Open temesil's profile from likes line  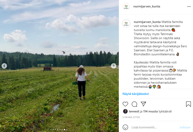point(134,111)
